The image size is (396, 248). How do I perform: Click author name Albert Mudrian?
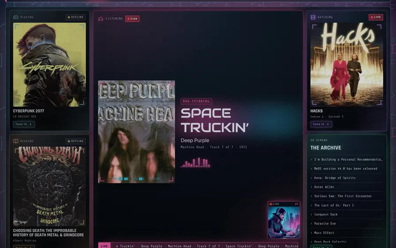point(25,240)
